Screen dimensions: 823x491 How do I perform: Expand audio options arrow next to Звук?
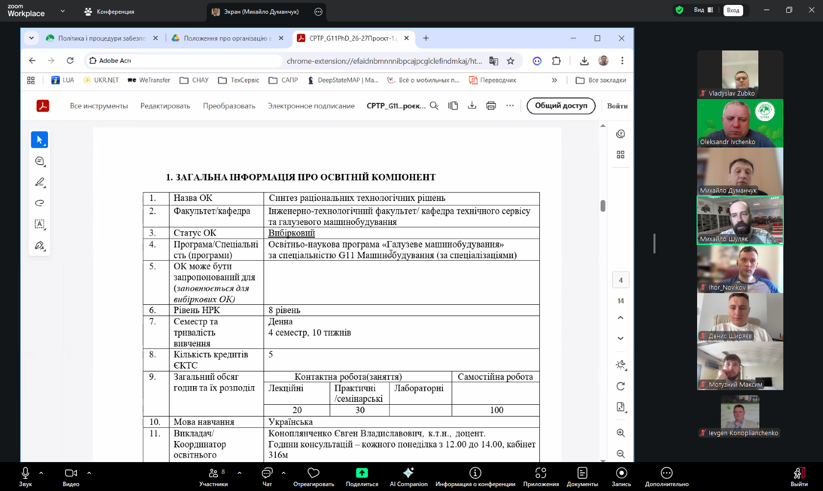coord(41,473)
